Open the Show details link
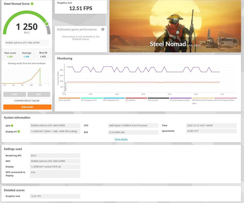The image size is (244, 203). point(121,139)
